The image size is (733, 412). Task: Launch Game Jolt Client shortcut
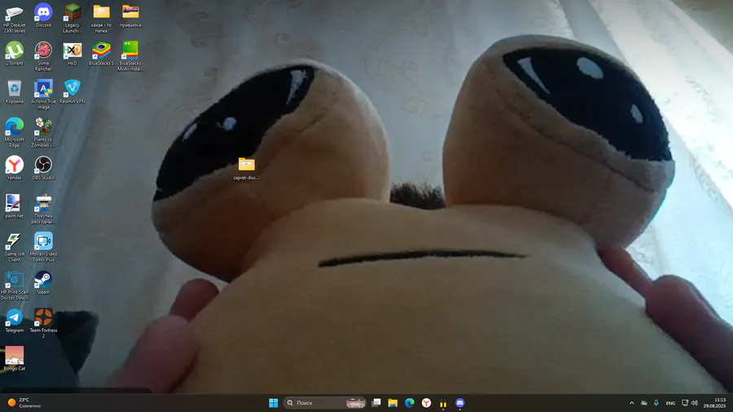tap(15, 247)
